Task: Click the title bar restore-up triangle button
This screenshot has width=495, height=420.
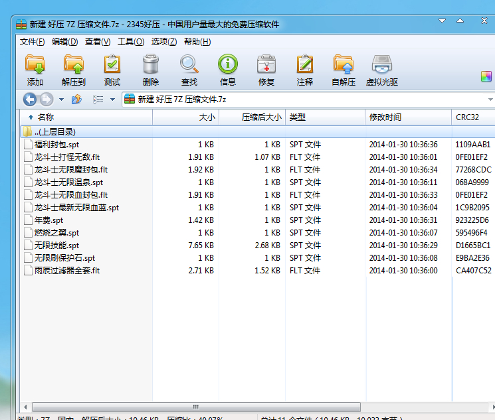Action: click(x=460, y=21)
